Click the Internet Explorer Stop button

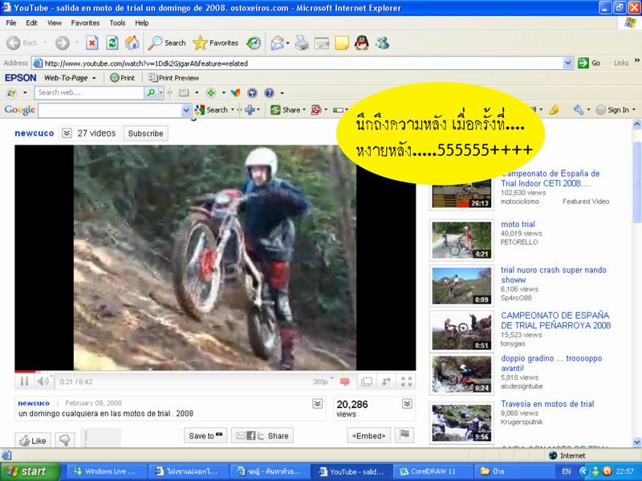(91, 43)
